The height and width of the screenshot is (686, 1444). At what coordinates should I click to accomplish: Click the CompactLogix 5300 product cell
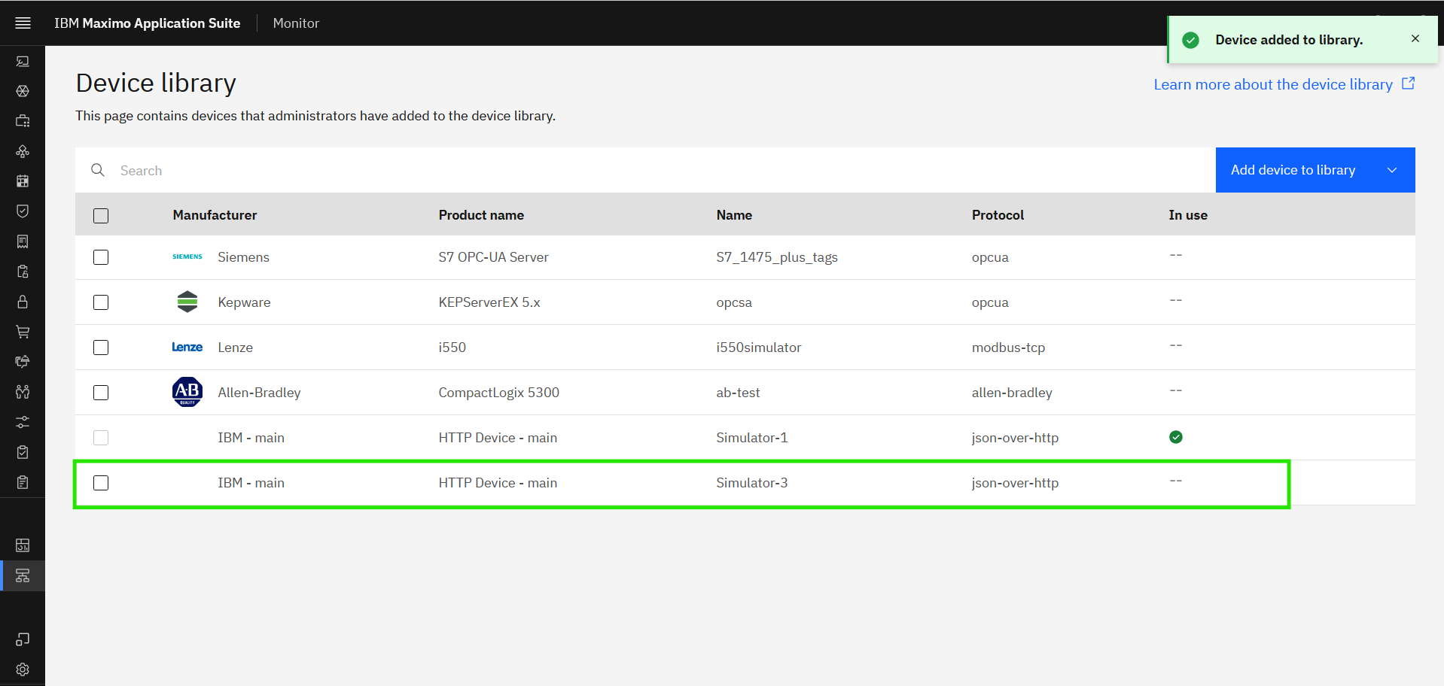point(499,393)
